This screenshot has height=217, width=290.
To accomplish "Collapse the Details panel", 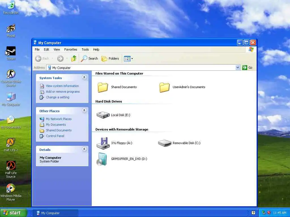I will point(84,149).
